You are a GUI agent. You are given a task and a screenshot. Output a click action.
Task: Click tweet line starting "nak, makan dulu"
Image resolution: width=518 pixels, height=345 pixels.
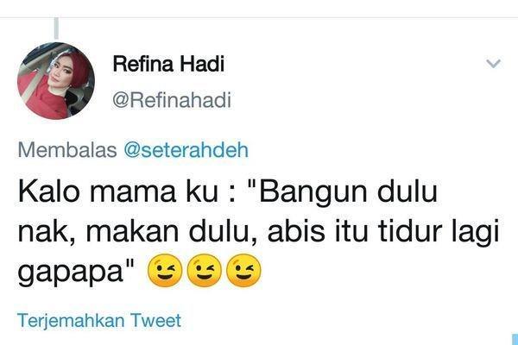pyautogui.click(x=258, y=231)
